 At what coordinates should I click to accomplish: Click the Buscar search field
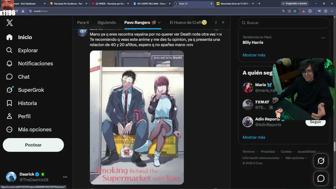tap(284, 23)
